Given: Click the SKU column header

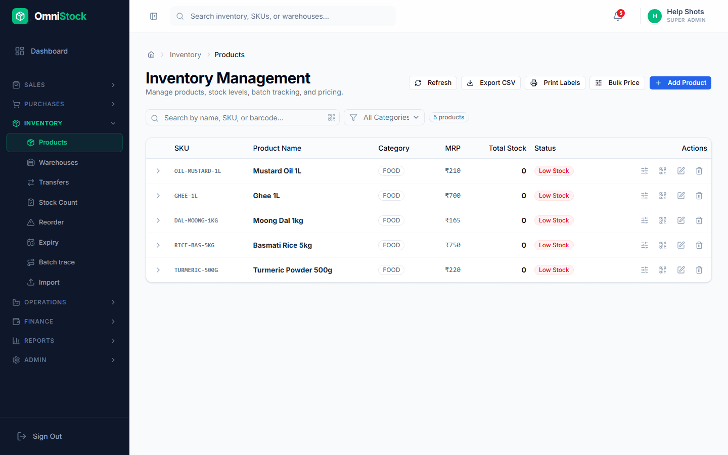Looking at the screenshot, I should (x=181, y=148).
